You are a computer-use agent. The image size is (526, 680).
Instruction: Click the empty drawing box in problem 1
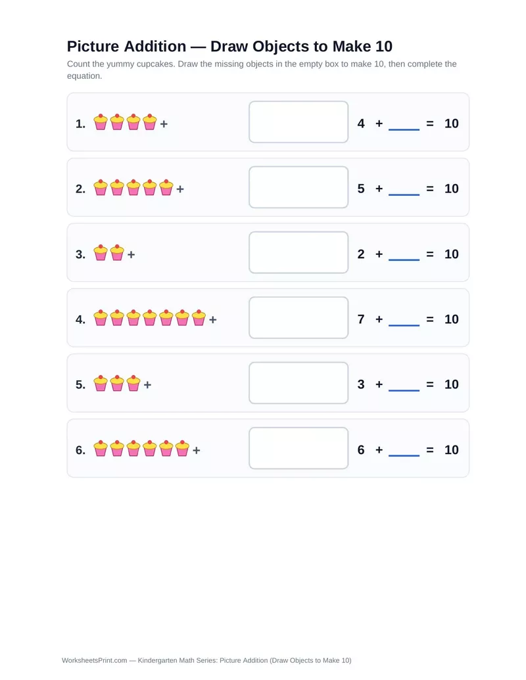(299, 122)
